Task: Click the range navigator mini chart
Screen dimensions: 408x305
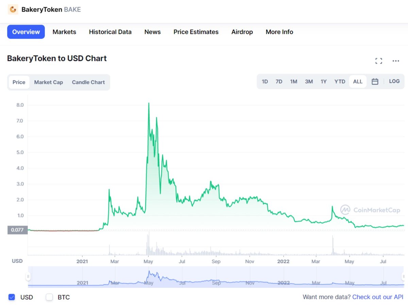Action: (x=216, y=277)
